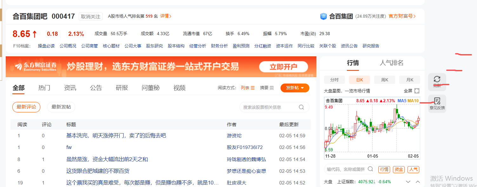Open the 人气排名 panel tab
Image resolution: width=477 pixels, height=187 pixels.
392,63
